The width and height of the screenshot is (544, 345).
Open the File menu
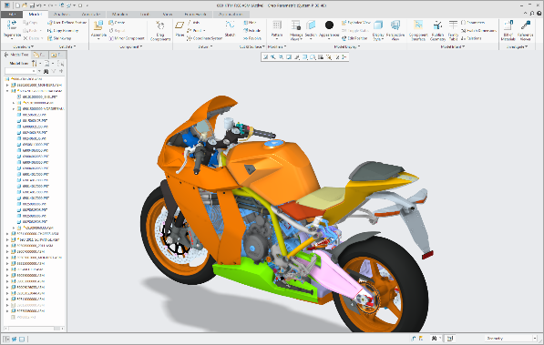point(12,15)
